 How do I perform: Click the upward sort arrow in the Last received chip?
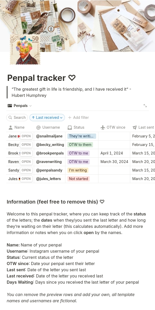click(x=34, y=118)
